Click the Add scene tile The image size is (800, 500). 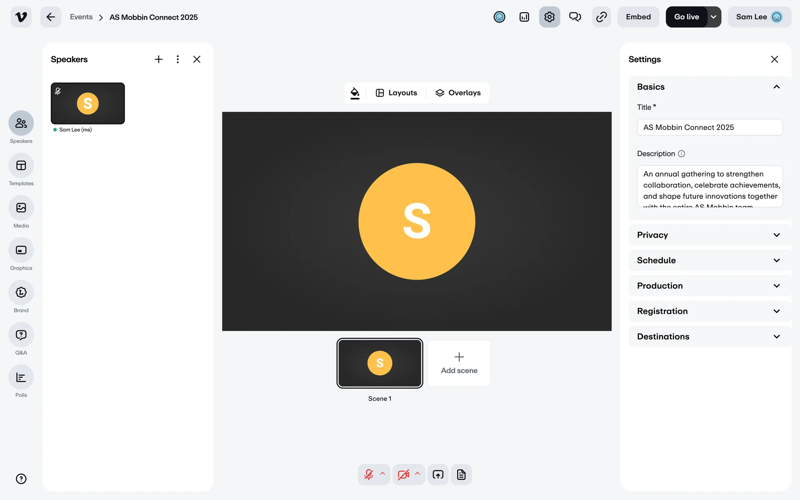point(459,363)
